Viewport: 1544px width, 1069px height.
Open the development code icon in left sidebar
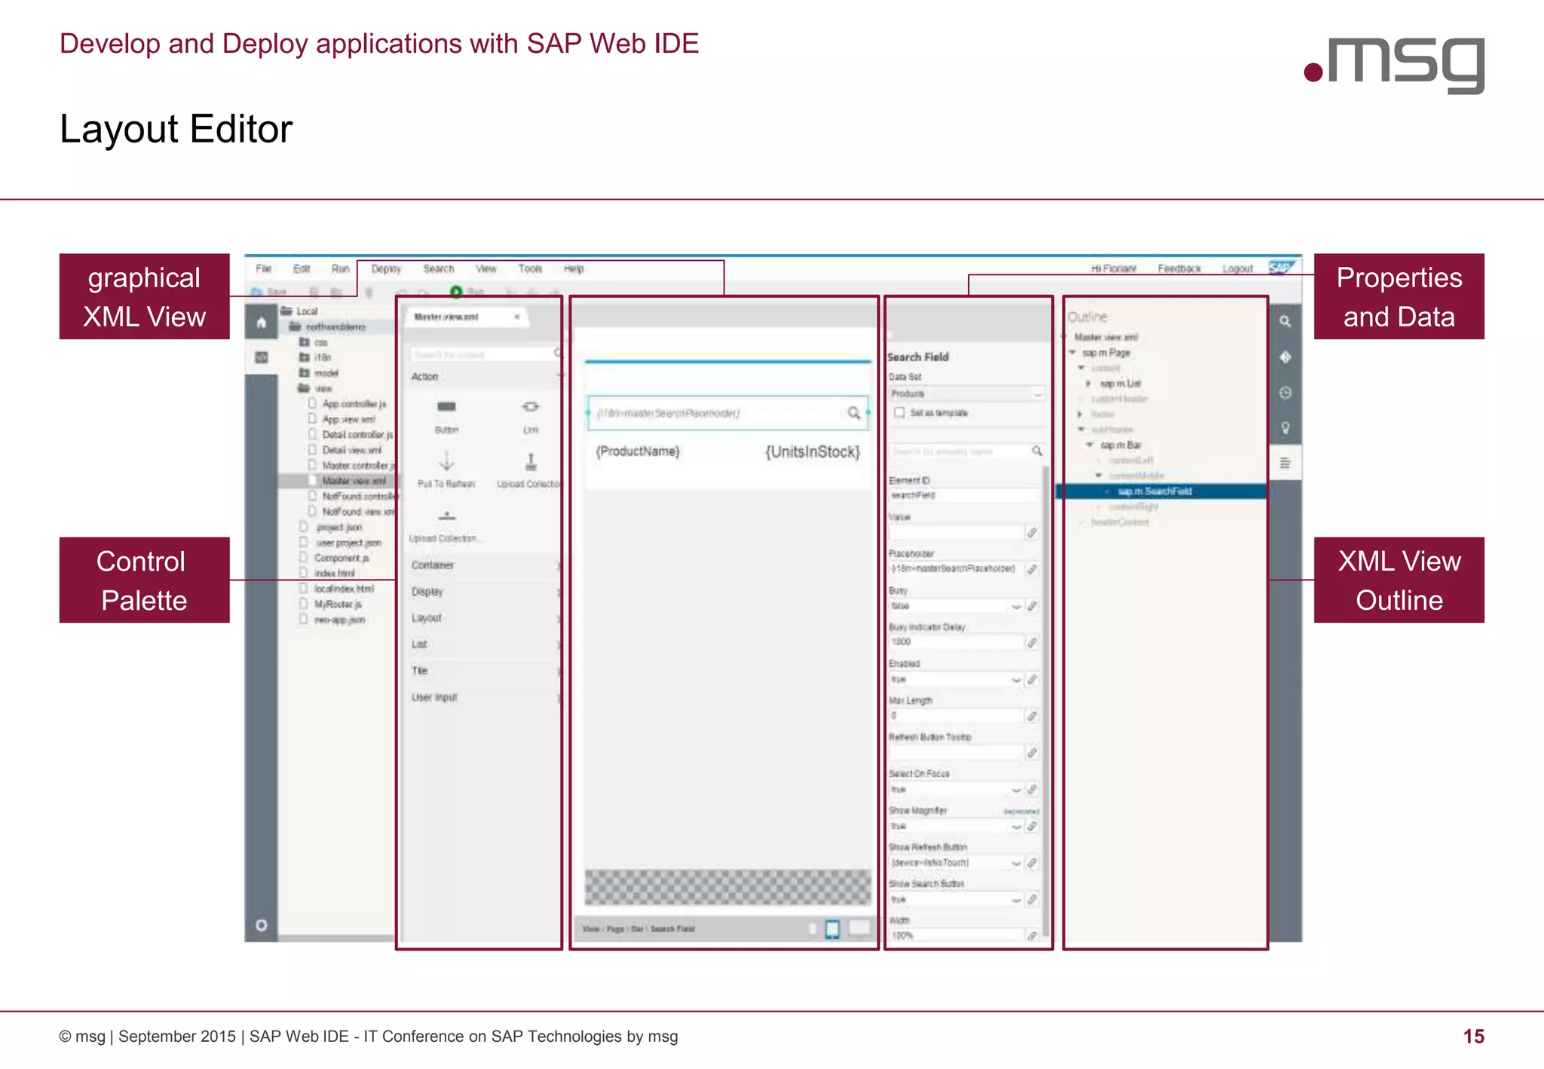(x=261, y=357)
